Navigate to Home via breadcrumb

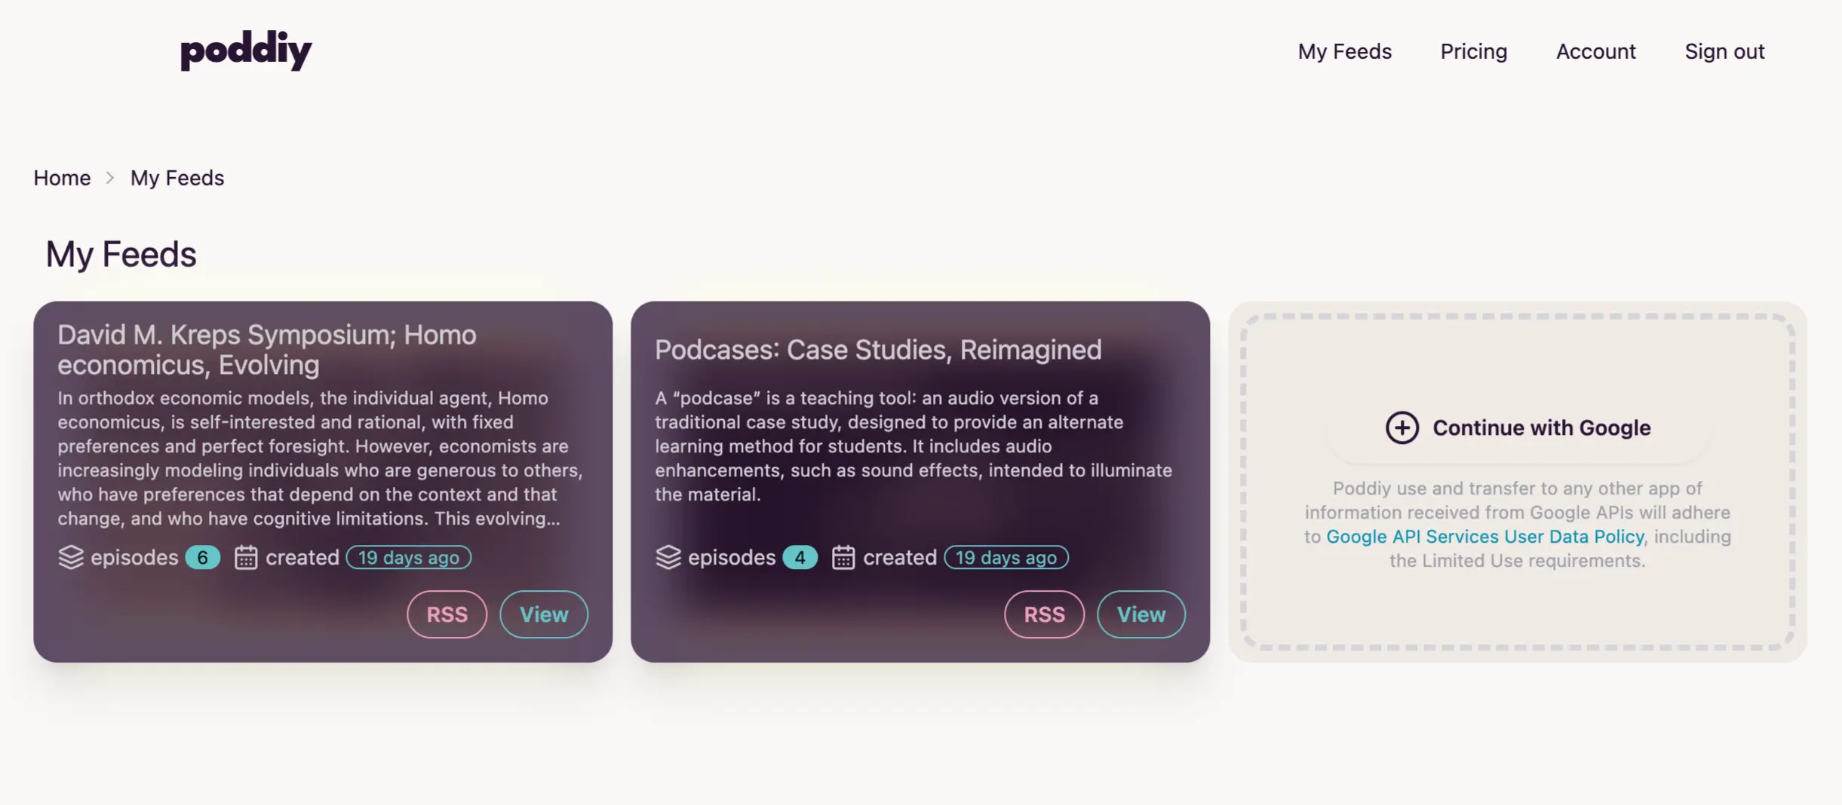(61, 178)
